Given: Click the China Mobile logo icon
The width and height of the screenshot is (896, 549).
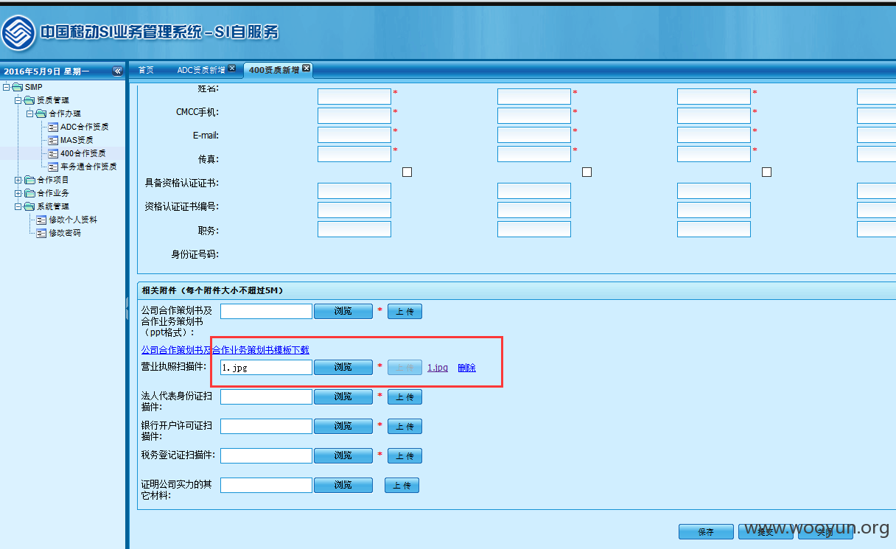Looking at the screenshot, I should [x=18, y=33].
